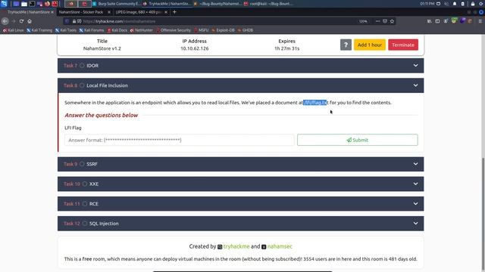The image size is (485, 272).
Task: Click the lock screen icon in panel
Action: [473, 4]
